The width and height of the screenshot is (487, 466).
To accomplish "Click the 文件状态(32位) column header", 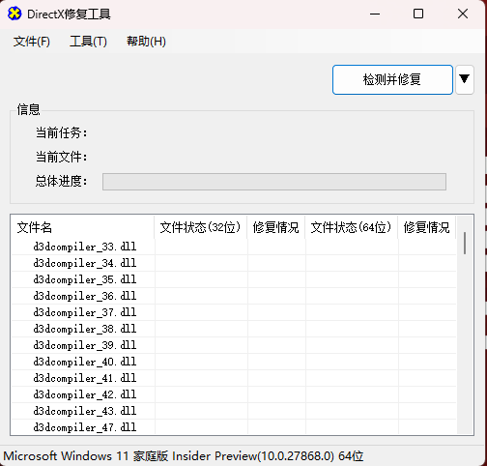I will (x=201, y=227).
